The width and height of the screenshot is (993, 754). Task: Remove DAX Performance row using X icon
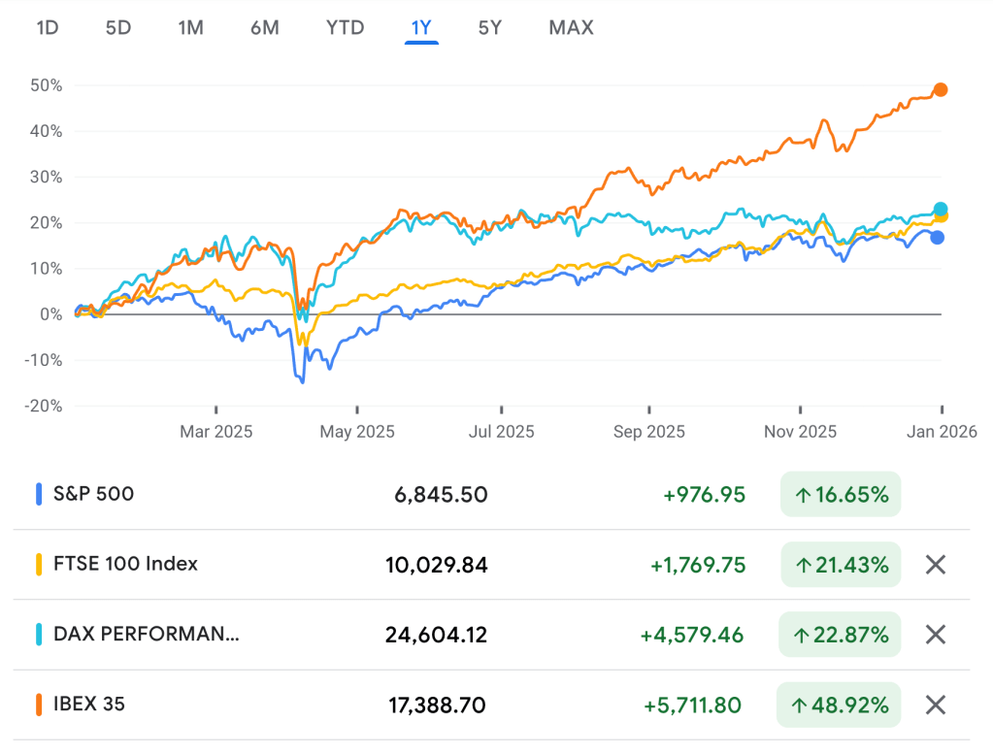click(x=935, y=635)
